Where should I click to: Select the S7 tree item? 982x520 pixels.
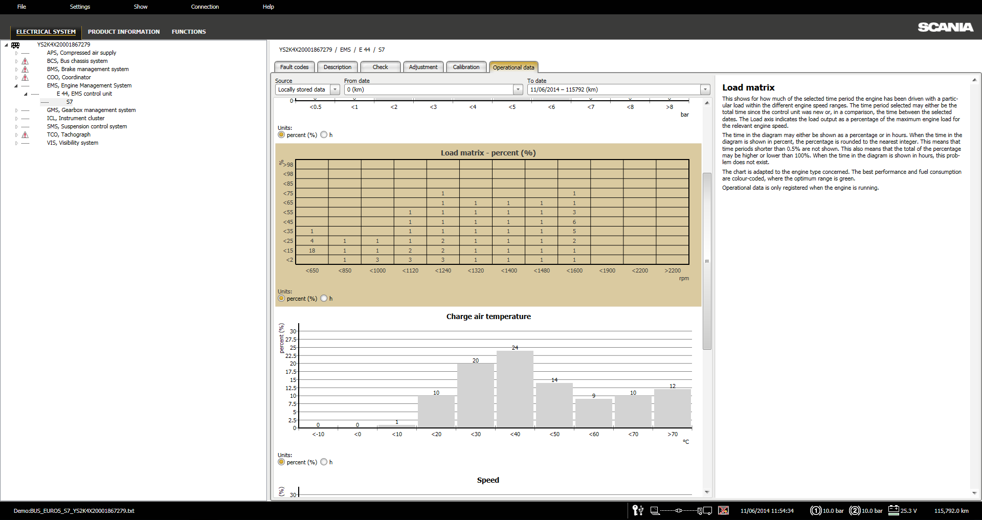70,102
